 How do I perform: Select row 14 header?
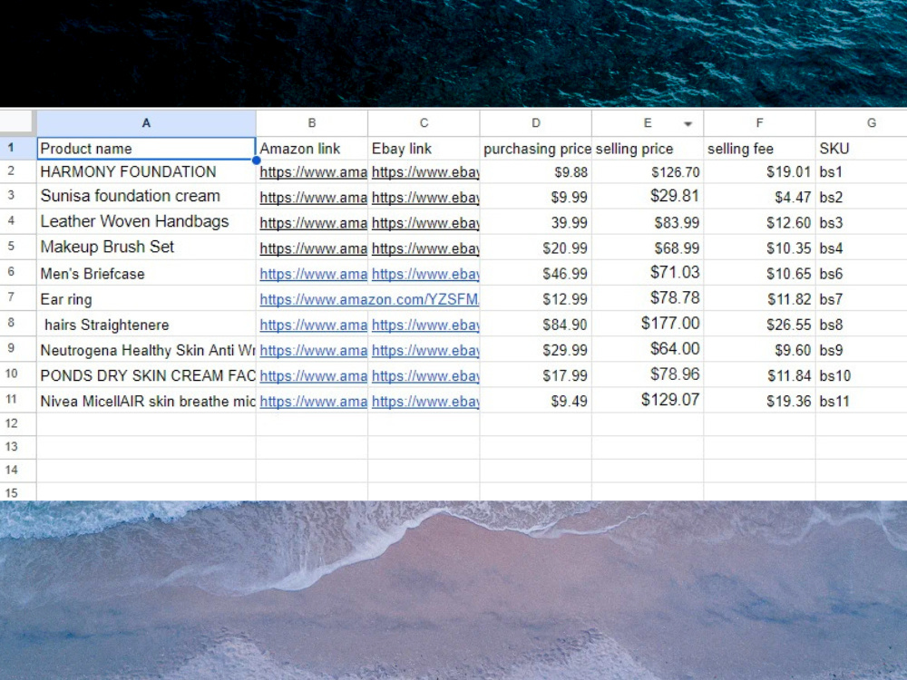(x=18, y=470)
